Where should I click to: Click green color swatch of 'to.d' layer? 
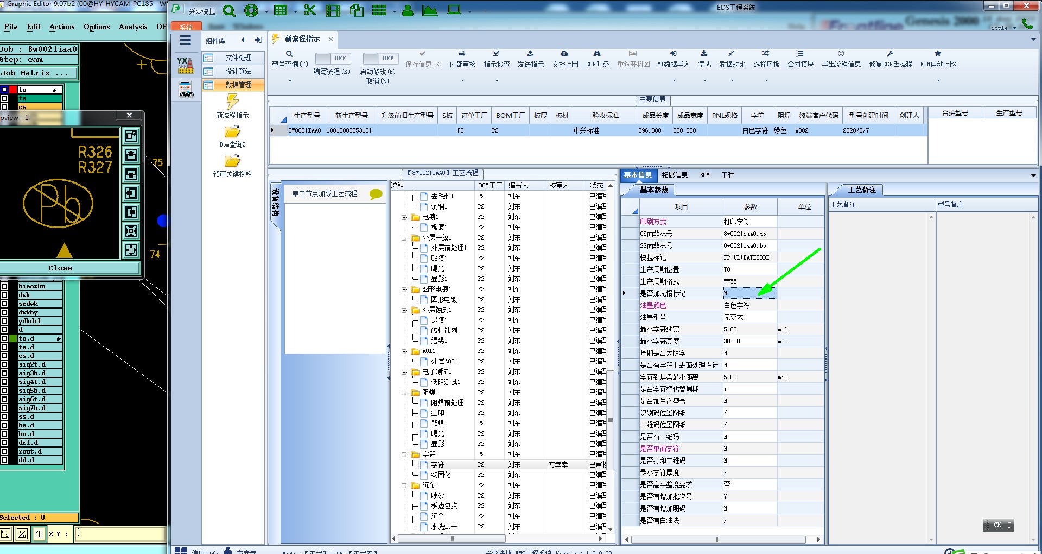(13, 338)
